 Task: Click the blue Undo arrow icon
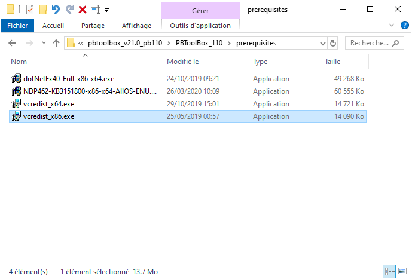coord(56,10)
